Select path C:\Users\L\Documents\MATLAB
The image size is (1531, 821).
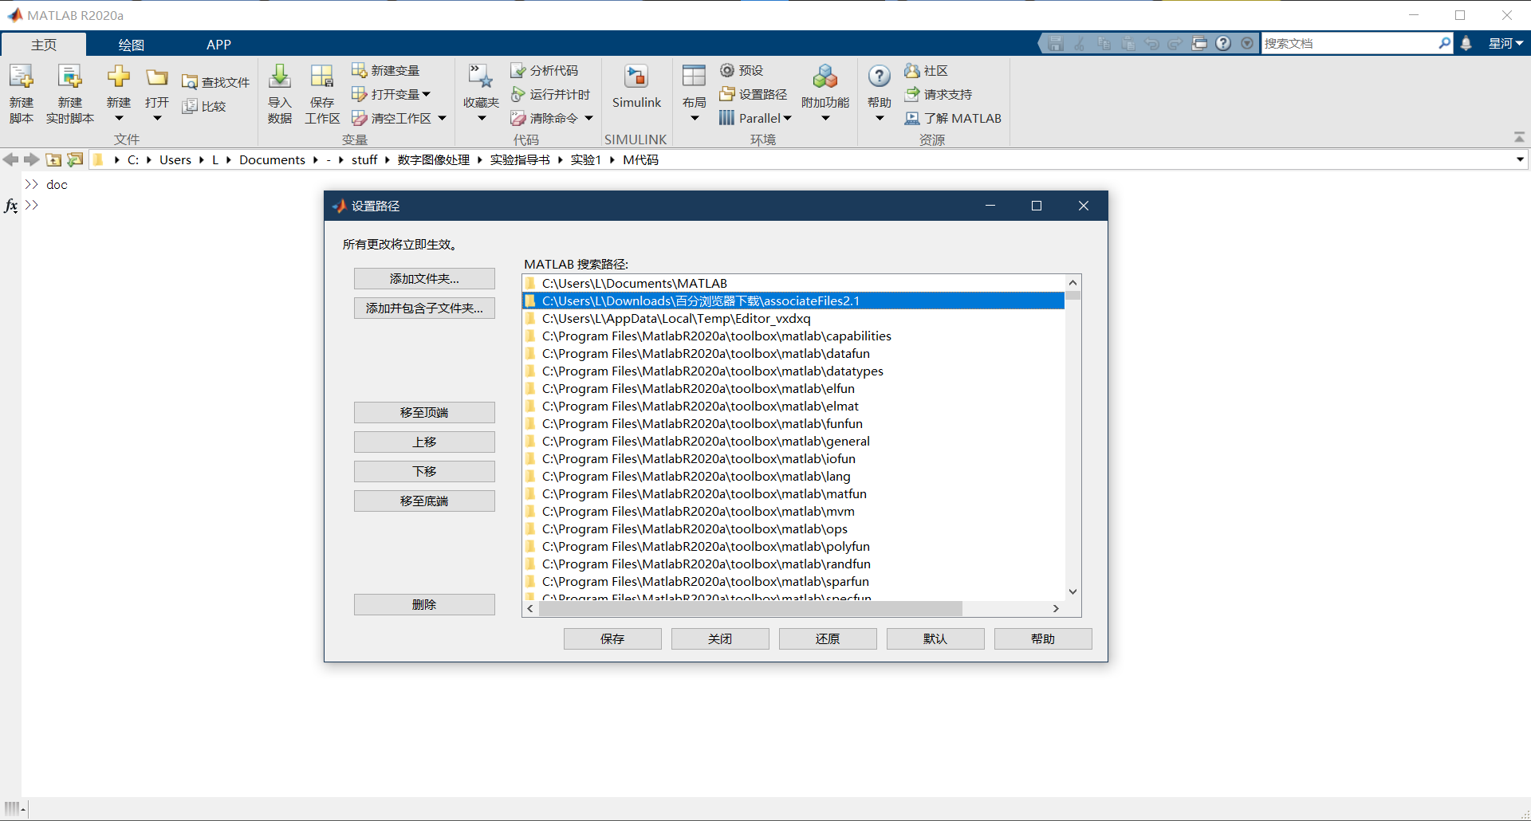pyautogui.click(x=793, y=283)
